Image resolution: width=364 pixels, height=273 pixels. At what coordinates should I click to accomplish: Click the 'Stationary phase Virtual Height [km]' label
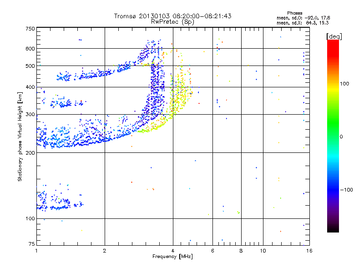click(20, 137)
